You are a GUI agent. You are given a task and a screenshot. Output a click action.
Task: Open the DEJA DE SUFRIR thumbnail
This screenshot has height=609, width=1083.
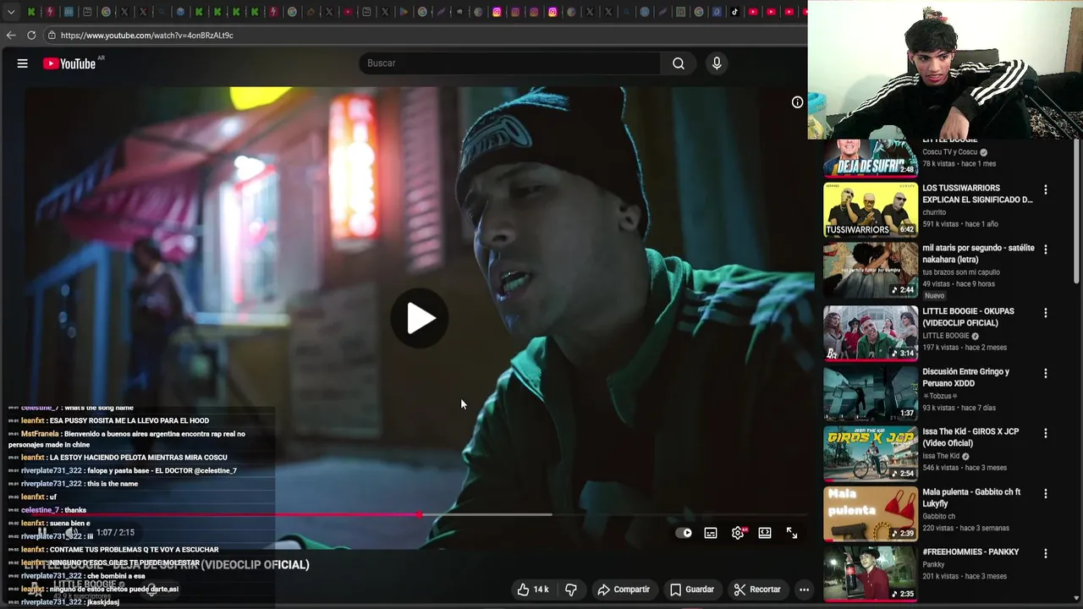(x=871, y=158)
